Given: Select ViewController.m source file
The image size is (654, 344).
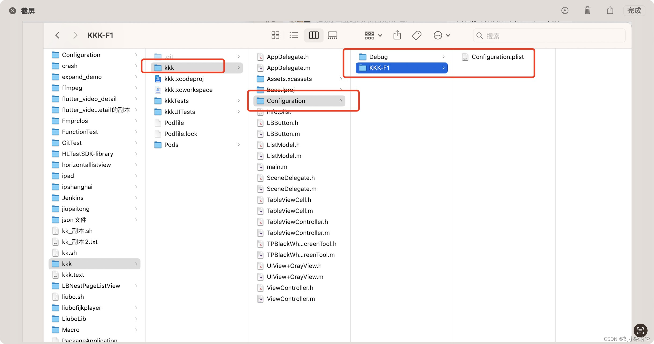Looking at the screenshot, I should coord(291,299).
